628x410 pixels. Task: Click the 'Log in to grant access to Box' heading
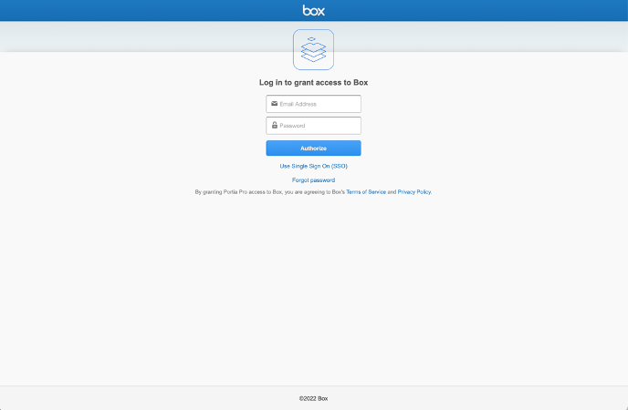coord(313,82)
